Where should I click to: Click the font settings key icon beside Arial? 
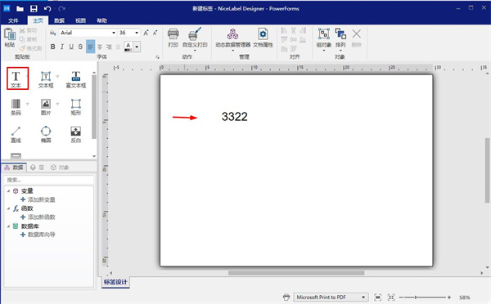53,33
